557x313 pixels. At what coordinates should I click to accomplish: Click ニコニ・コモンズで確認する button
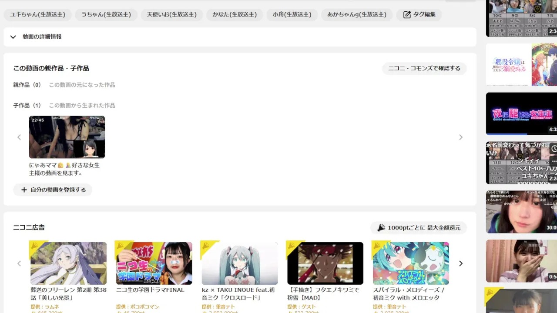(424, 68)
